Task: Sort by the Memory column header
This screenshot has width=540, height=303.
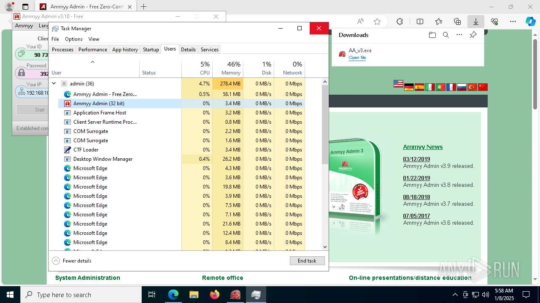Action: (x=228, y=69)
